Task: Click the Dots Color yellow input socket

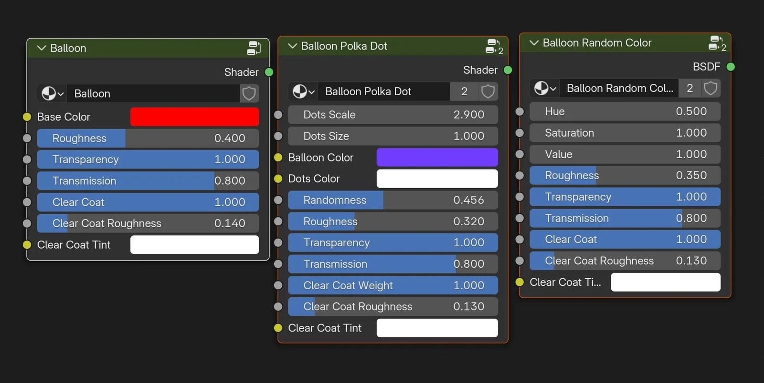Action: pos(278,179)
